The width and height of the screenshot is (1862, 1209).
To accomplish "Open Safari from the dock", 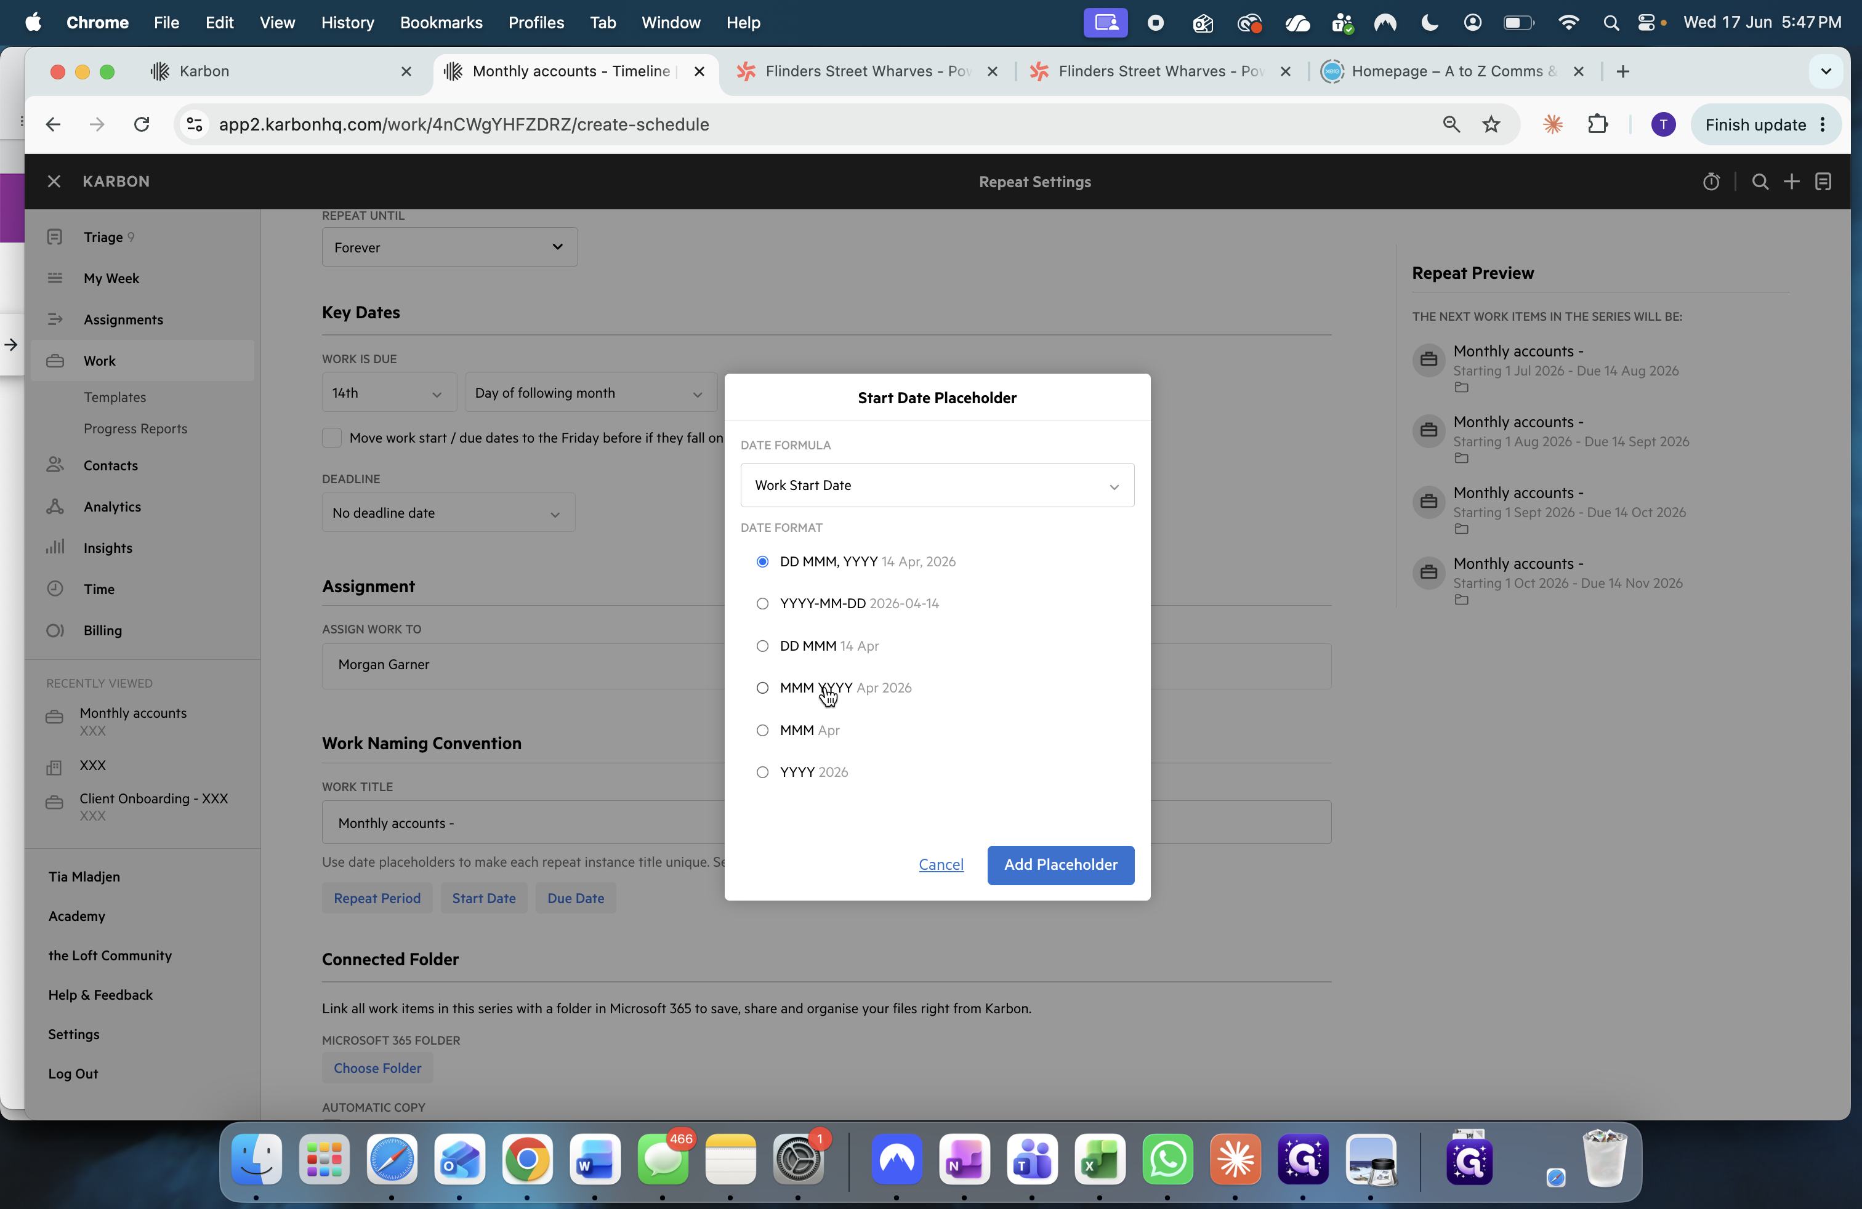I will pos(392,1159).
